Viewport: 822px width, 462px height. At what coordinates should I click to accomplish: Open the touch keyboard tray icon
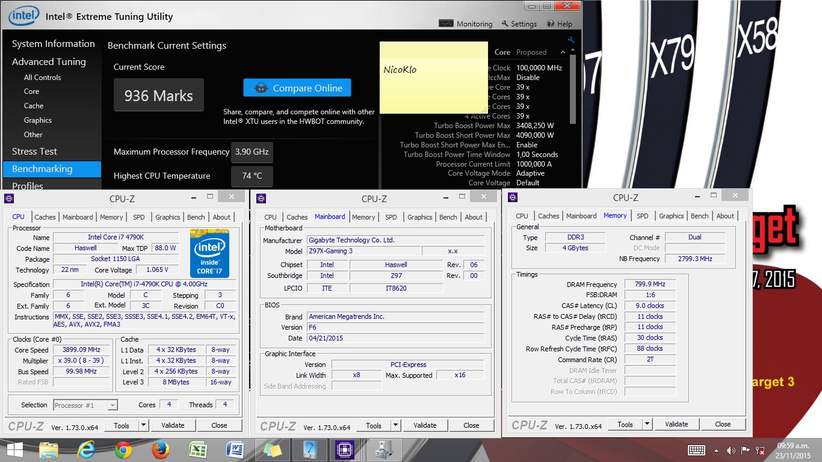pos(696,450)
